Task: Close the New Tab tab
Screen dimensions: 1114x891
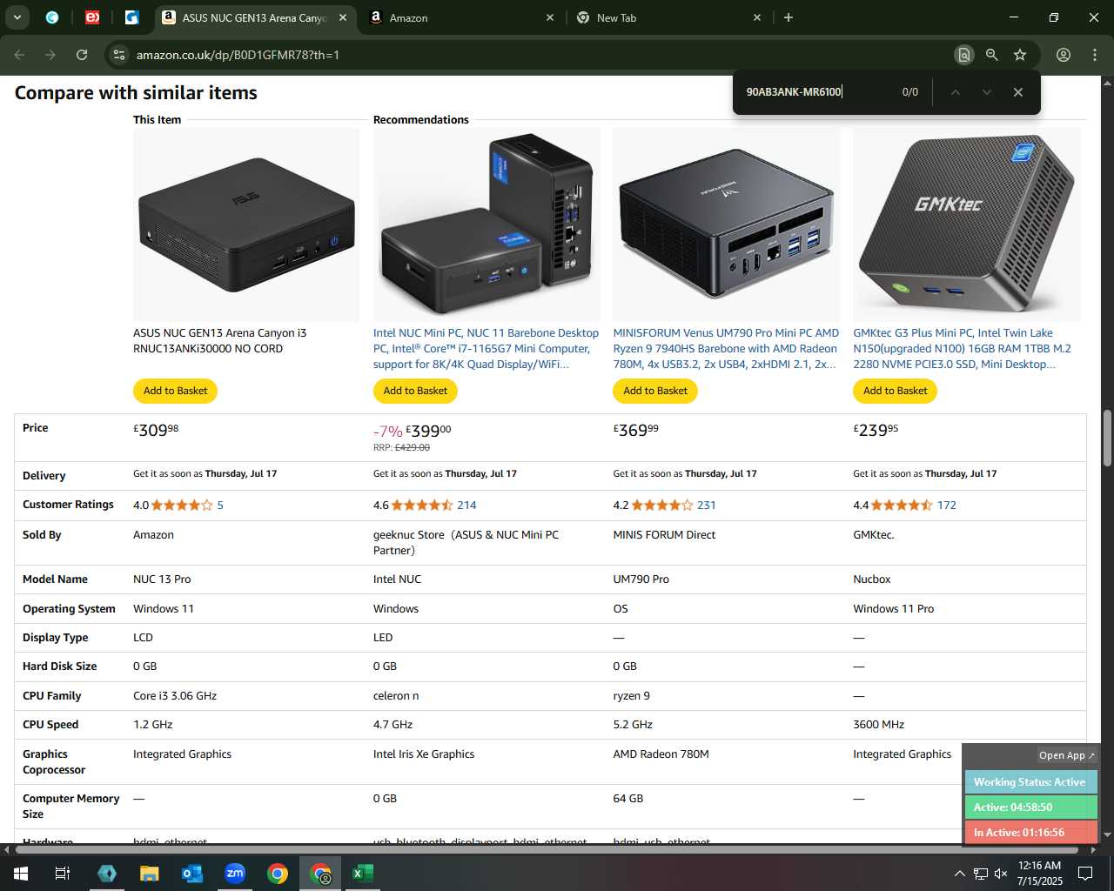Action: tap(757, 17)
